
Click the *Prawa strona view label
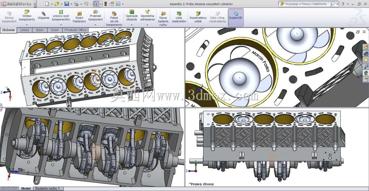pos(201,184)
